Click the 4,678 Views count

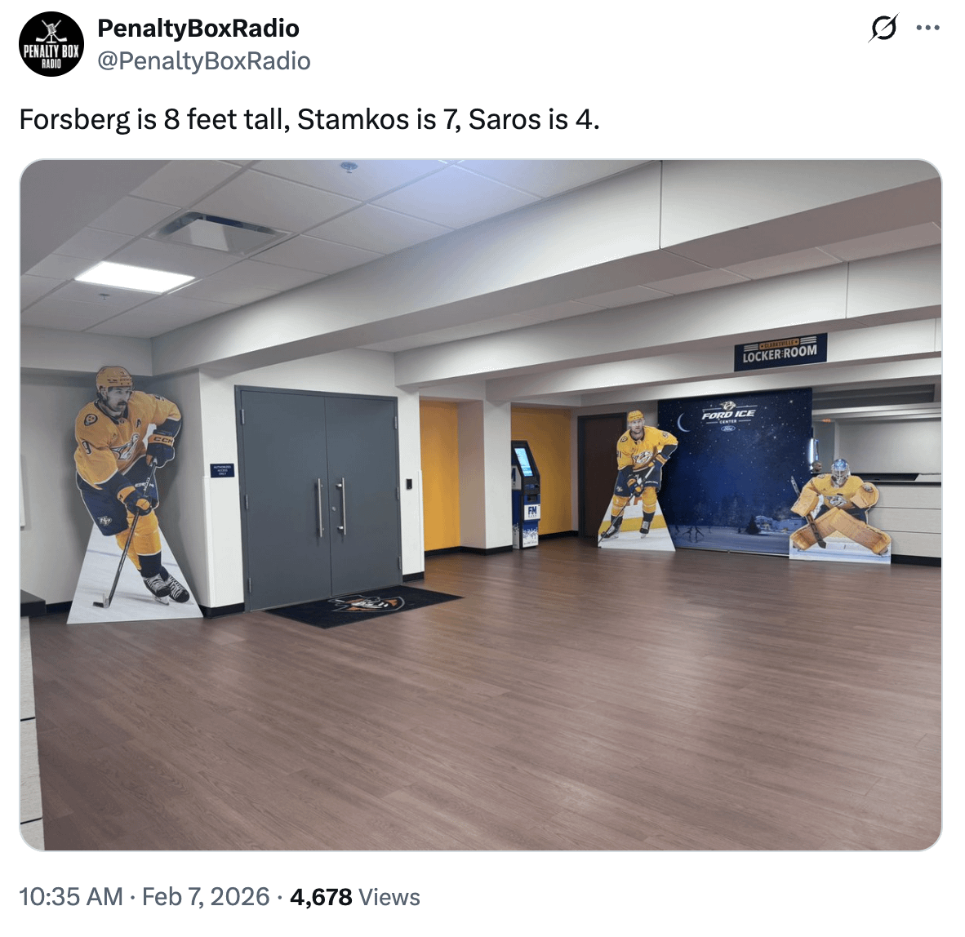pos(355,896)
